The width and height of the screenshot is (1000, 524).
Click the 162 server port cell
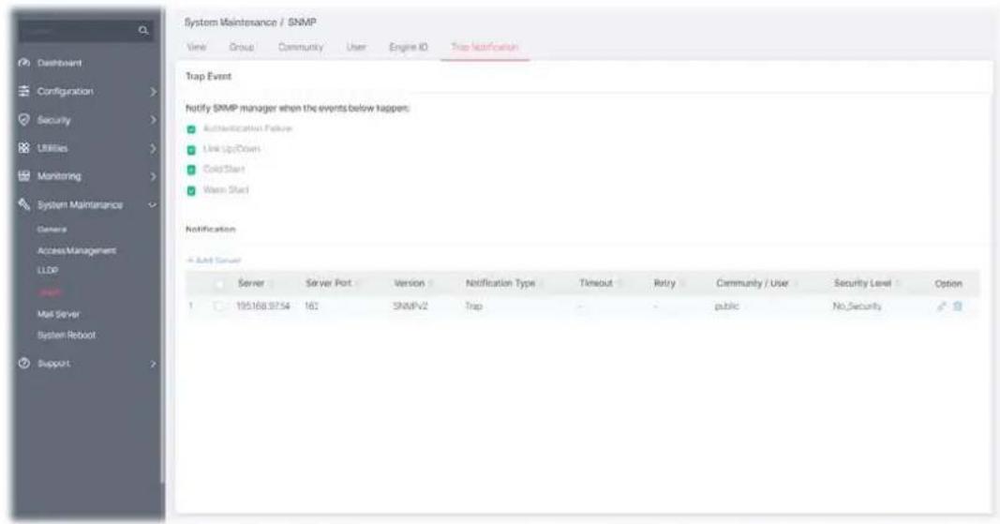click(311, 307)
